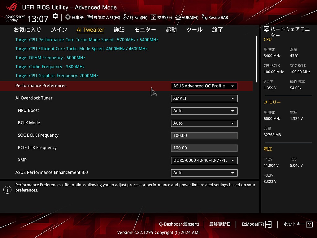Open Q-Dashboard(Insert)

coord(179,224)
